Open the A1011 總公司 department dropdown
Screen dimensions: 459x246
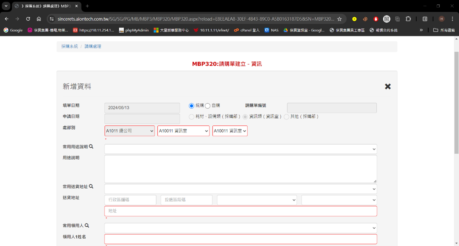tap(129, 131)
